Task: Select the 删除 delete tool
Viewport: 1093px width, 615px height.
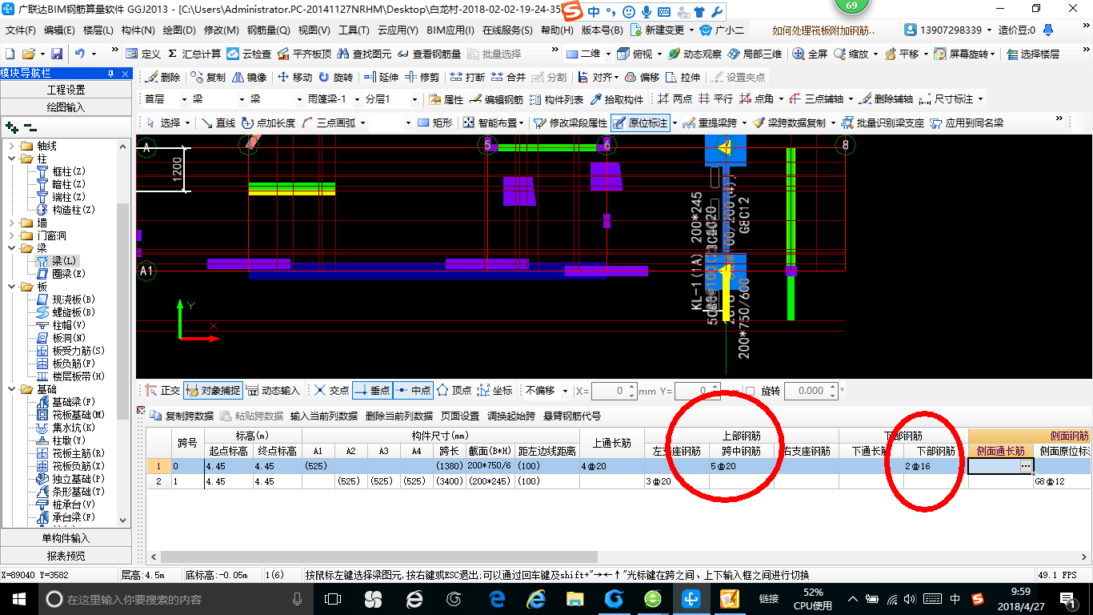Action: coord(162,77)
